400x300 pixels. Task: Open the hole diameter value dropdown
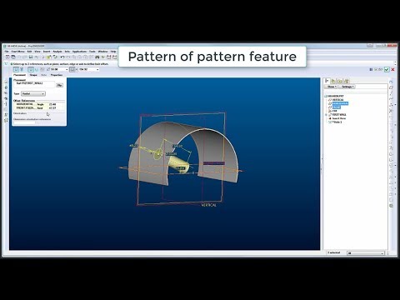click(67, 69)
